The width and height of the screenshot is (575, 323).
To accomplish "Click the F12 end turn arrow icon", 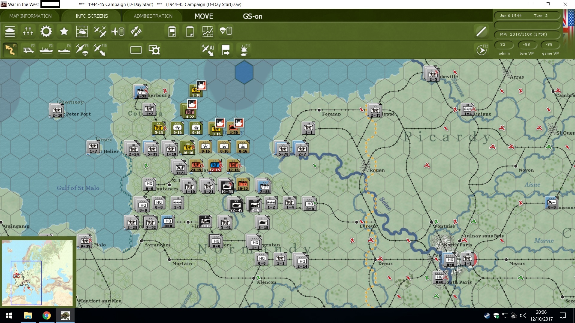I will tap(482, 50).
